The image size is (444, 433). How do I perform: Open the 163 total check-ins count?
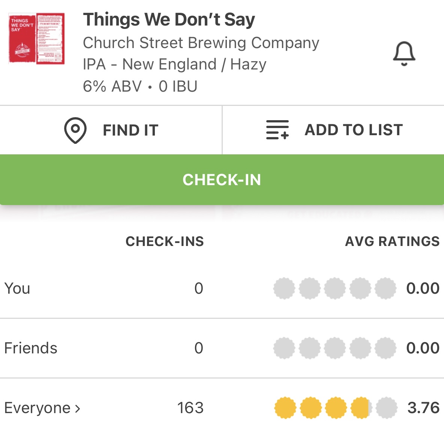tap(190, 408)
